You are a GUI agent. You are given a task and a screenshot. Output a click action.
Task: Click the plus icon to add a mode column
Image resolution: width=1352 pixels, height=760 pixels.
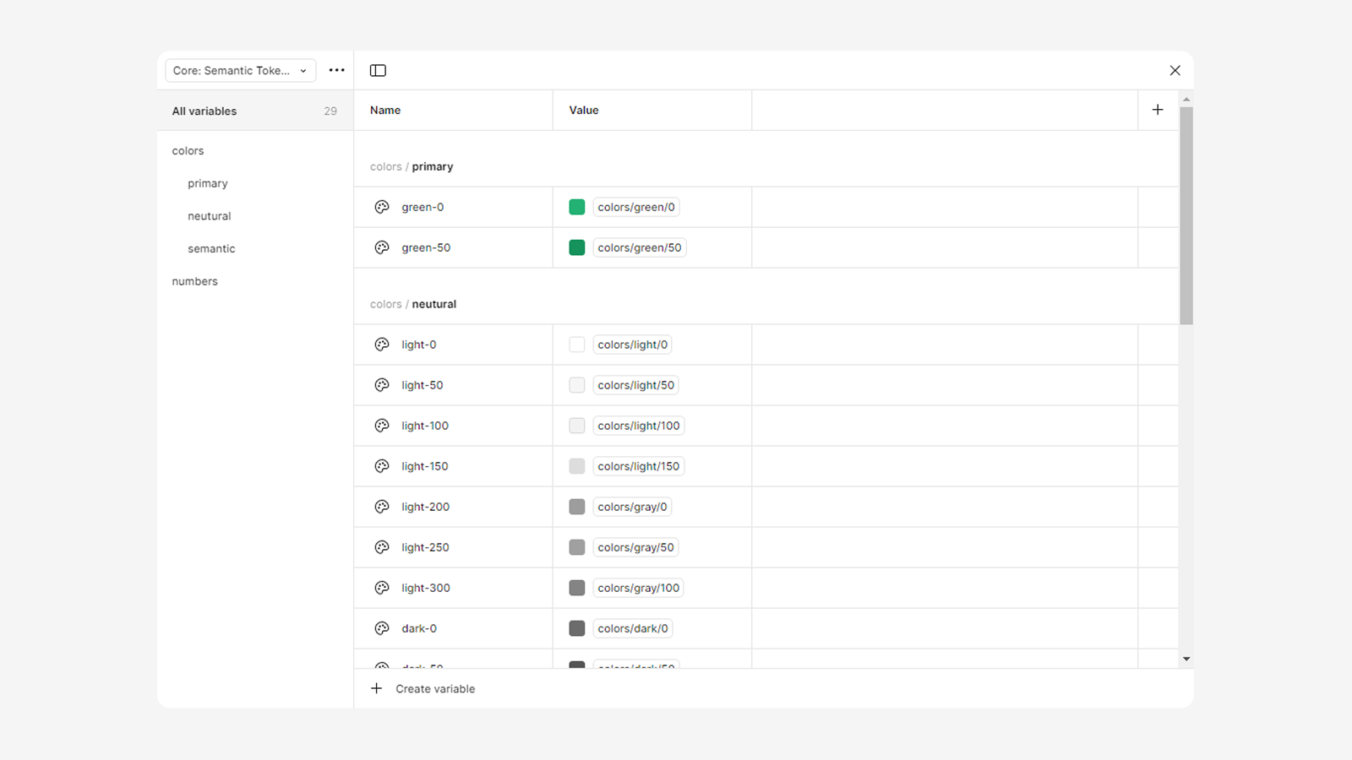coord(1158,110)
